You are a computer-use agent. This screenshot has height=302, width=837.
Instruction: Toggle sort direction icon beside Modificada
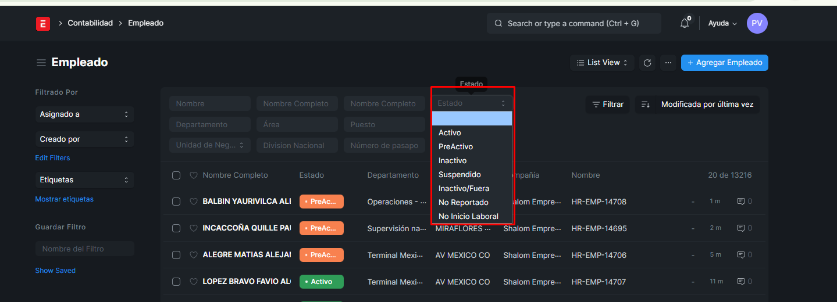645,105
